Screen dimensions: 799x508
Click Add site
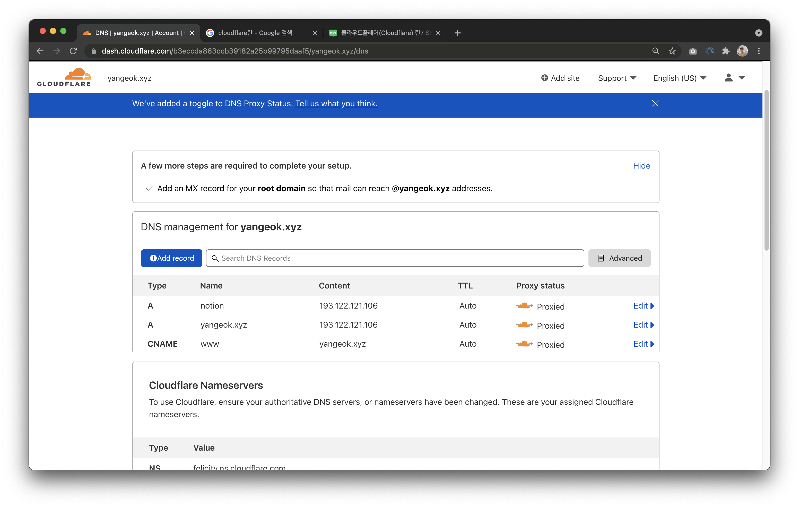560,78
